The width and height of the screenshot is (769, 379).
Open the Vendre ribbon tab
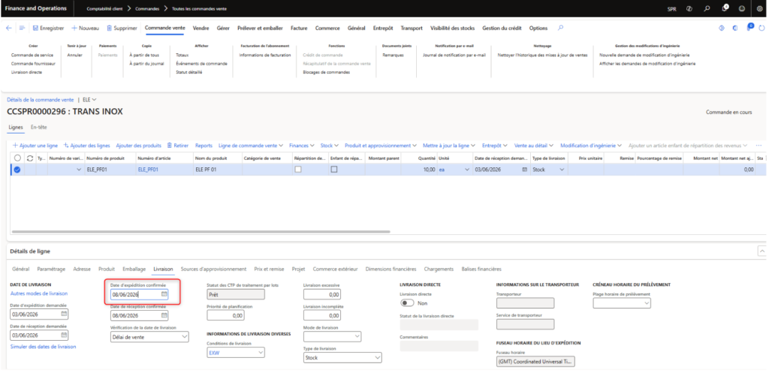[201, 28]
